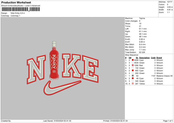174x123 pixels.
Task: Click the white swatch for 4534 Green
Action: [x=133, y=63]
